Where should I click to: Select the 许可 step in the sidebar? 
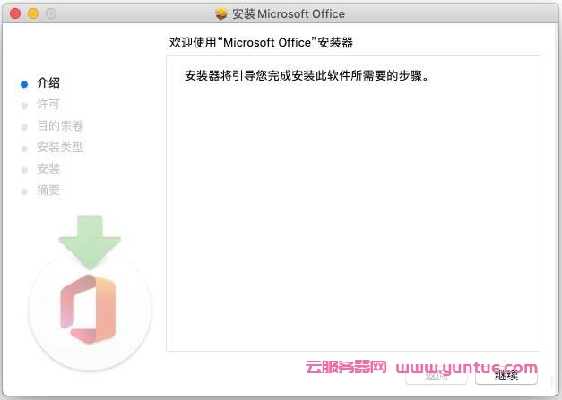click(x=48, y=105)
